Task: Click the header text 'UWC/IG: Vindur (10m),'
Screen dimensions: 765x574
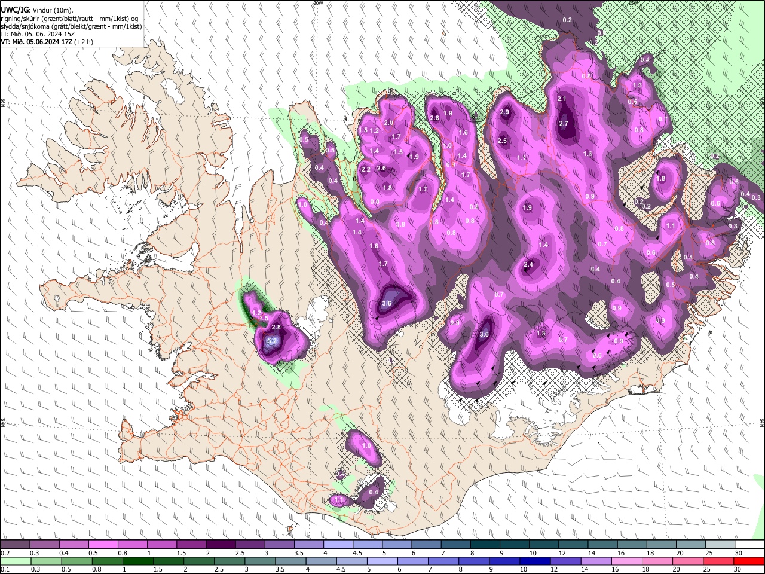Action: pyautogui.click(x=37, y=10)
